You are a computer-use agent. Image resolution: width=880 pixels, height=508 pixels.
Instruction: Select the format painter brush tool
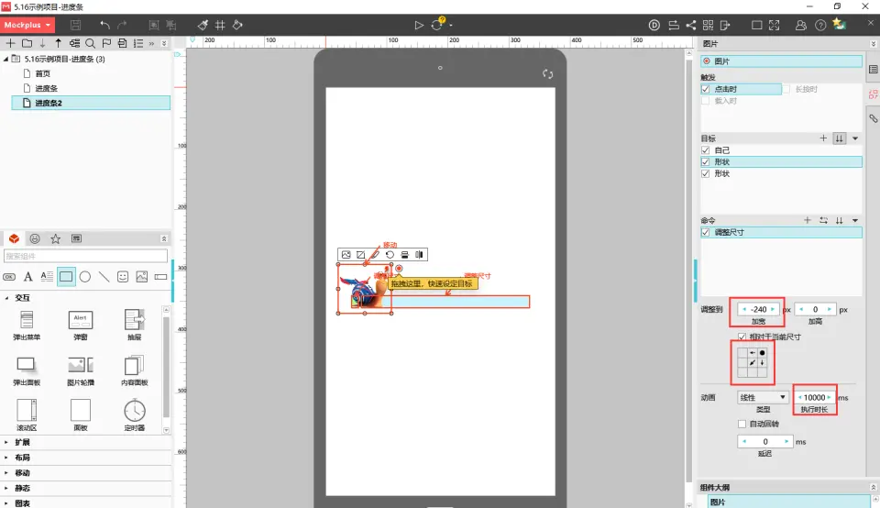pos(203,25)
